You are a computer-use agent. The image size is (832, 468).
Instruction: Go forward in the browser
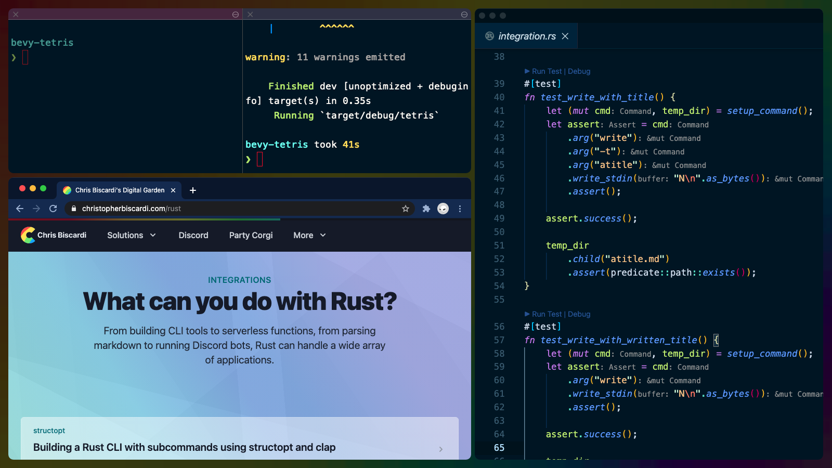[36, 209]
